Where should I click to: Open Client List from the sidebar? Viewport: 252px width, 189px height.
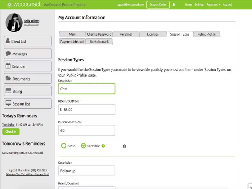28,41
